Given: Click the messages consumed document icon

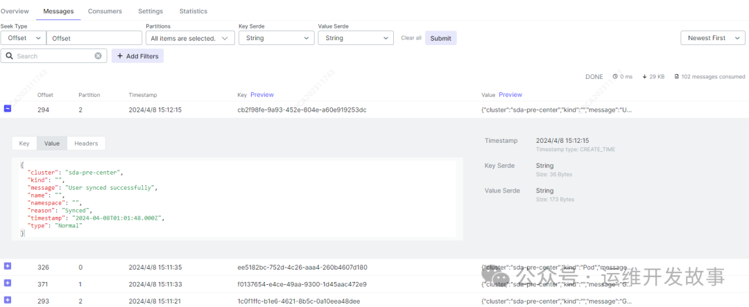Looking at the screenshot, I should click(676, 76).
